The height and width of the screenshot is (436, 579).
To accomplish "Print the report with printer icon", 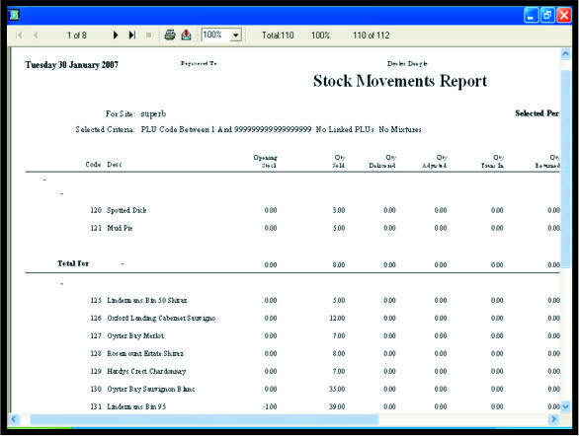I will (x=170, y=35).
